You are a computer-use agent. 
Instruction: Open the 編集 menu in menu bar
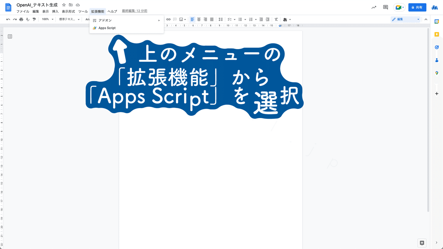(36, 11)
